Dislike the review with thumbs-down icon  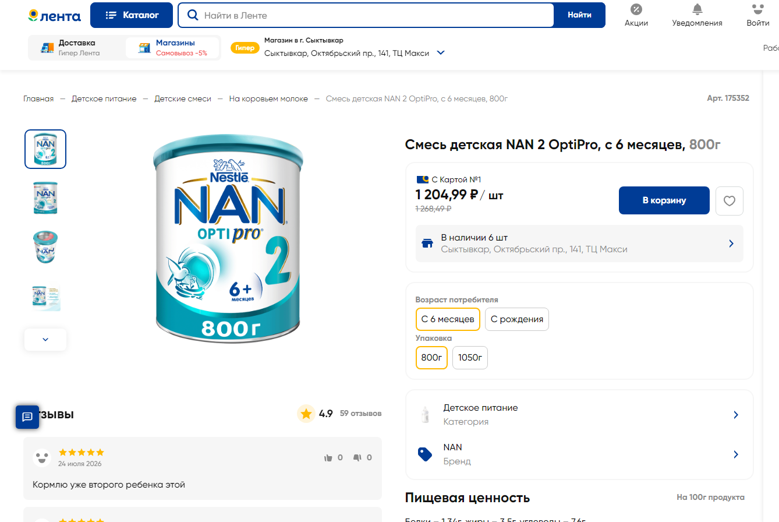point(357,458)
